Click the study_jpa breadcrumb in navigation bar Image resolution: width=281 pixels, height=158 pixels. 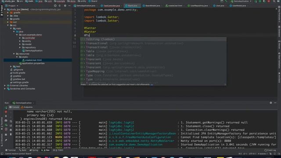(8, 1)
